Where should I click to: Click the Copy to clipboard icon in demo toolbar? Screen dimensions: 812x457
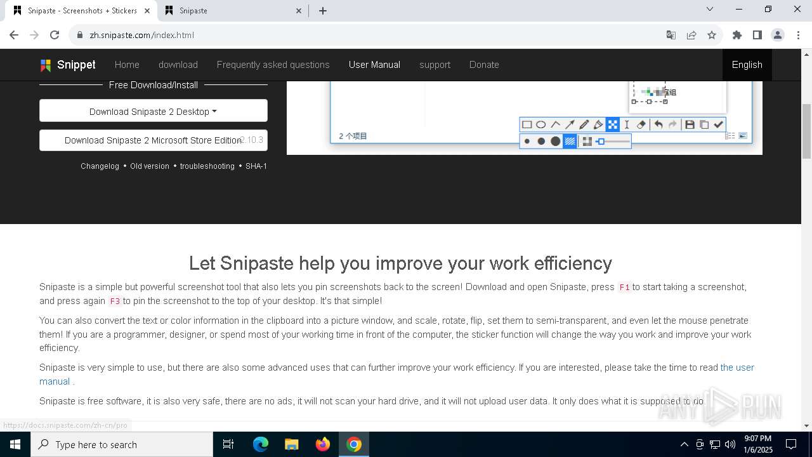click(x=704, y=125)
